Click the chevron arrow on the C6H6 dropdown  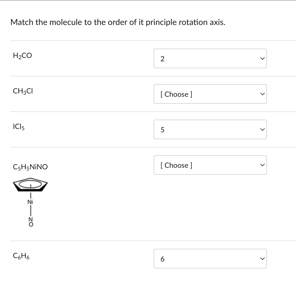click(x=262, y=259)
